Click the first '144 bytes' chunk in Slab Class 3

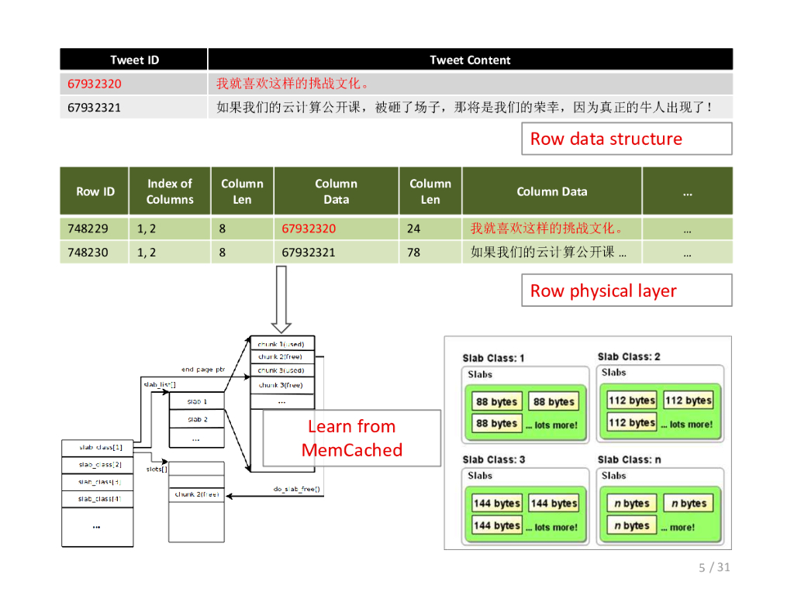click(x=497, y=504)
